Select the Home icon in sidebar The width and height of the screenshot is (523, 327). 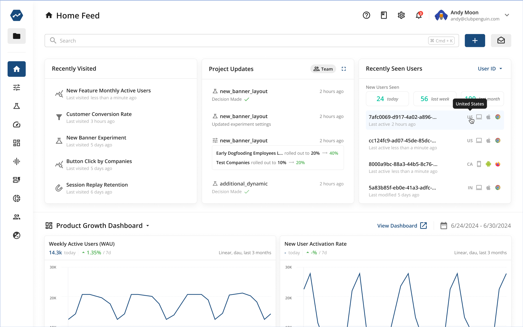click(17, 69)
